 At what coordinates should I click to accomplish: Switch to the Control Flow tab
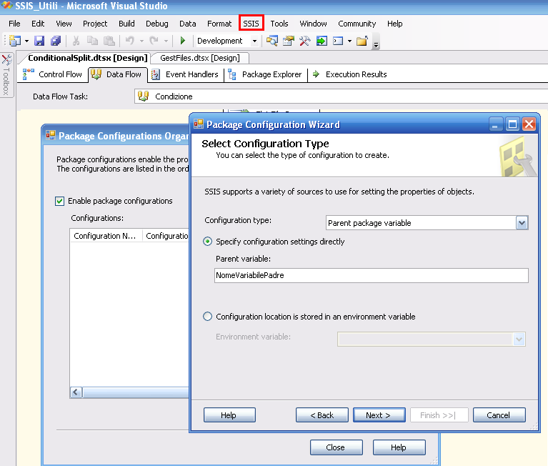tap(53, 74)
